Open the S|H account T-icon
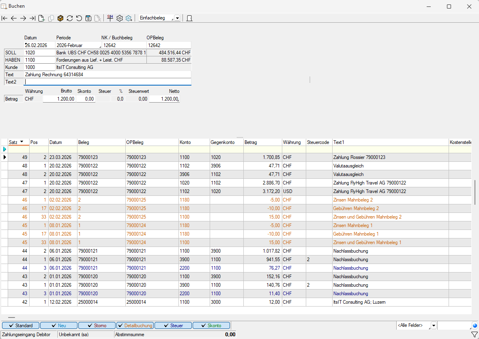The height and width of the screenshot is (339, 479). point(110,18)
